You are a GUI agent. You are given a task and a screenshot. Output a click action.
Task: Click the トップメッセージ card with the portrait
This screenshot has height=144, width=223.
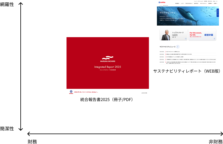pyautogui.click(x=173, y=35)
